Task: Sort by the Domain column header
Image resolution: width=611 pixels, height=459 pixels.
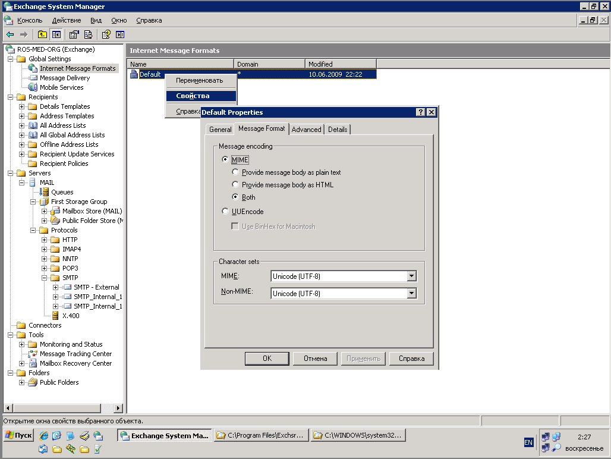Action: click(x=269, y=64)
